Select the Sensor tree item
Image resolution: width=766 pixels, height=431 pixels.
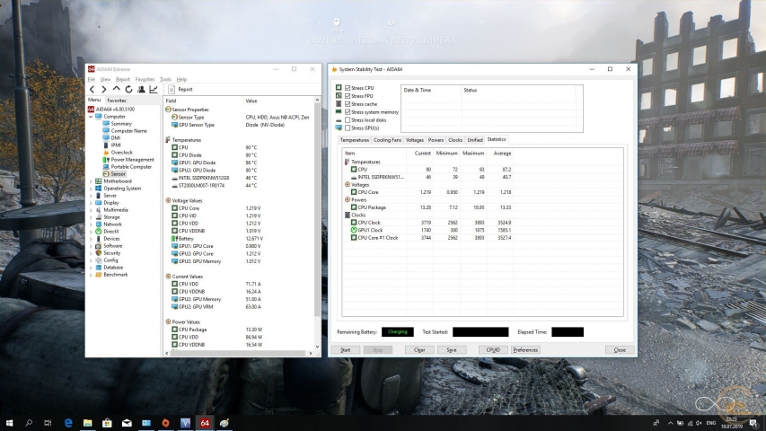[x=118, y=174]
